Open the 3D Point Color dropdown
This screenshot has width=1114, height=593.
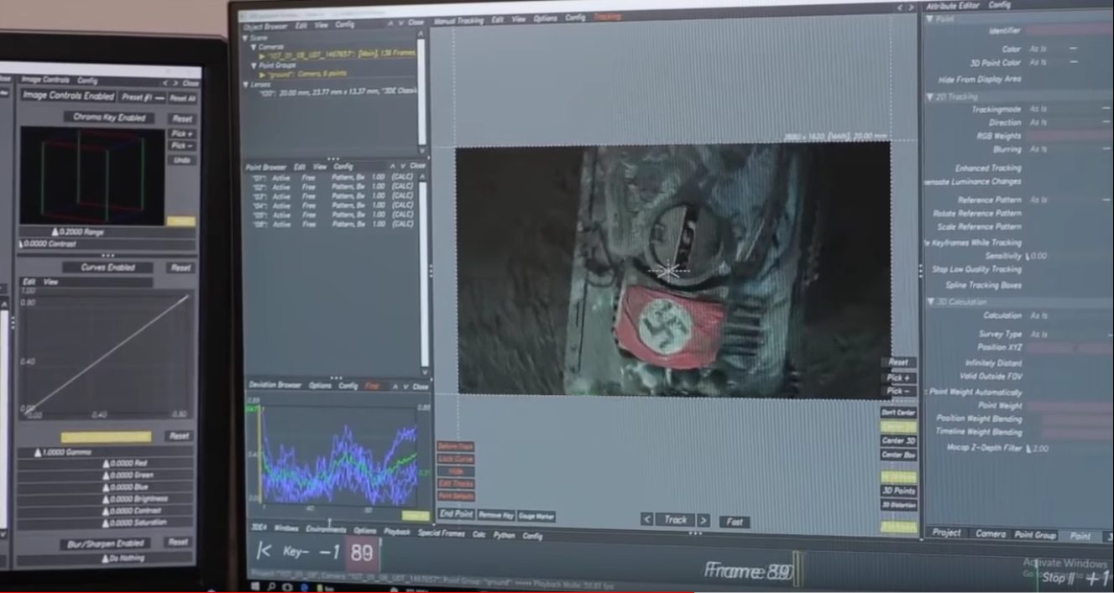1053,63
